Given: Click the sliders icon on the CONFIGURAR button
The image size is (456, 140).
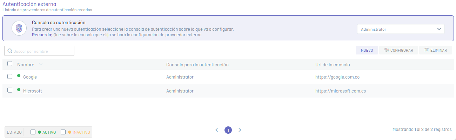Looking at the screenshot, I should tap(387, 50).
